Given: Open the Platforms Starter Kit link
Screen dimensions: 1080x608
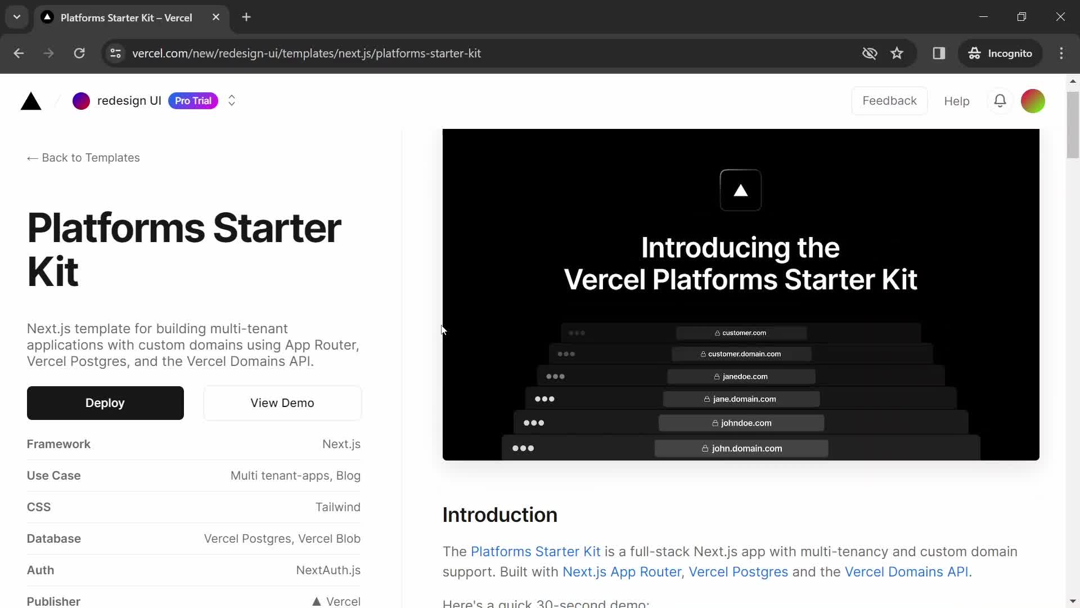Looking at the screenshot, I should (x=535, y=552).
